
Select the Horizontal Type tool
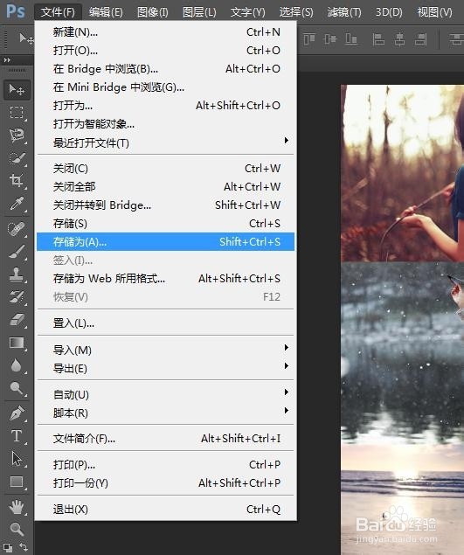pyautogui.click(x=17, y=436)
